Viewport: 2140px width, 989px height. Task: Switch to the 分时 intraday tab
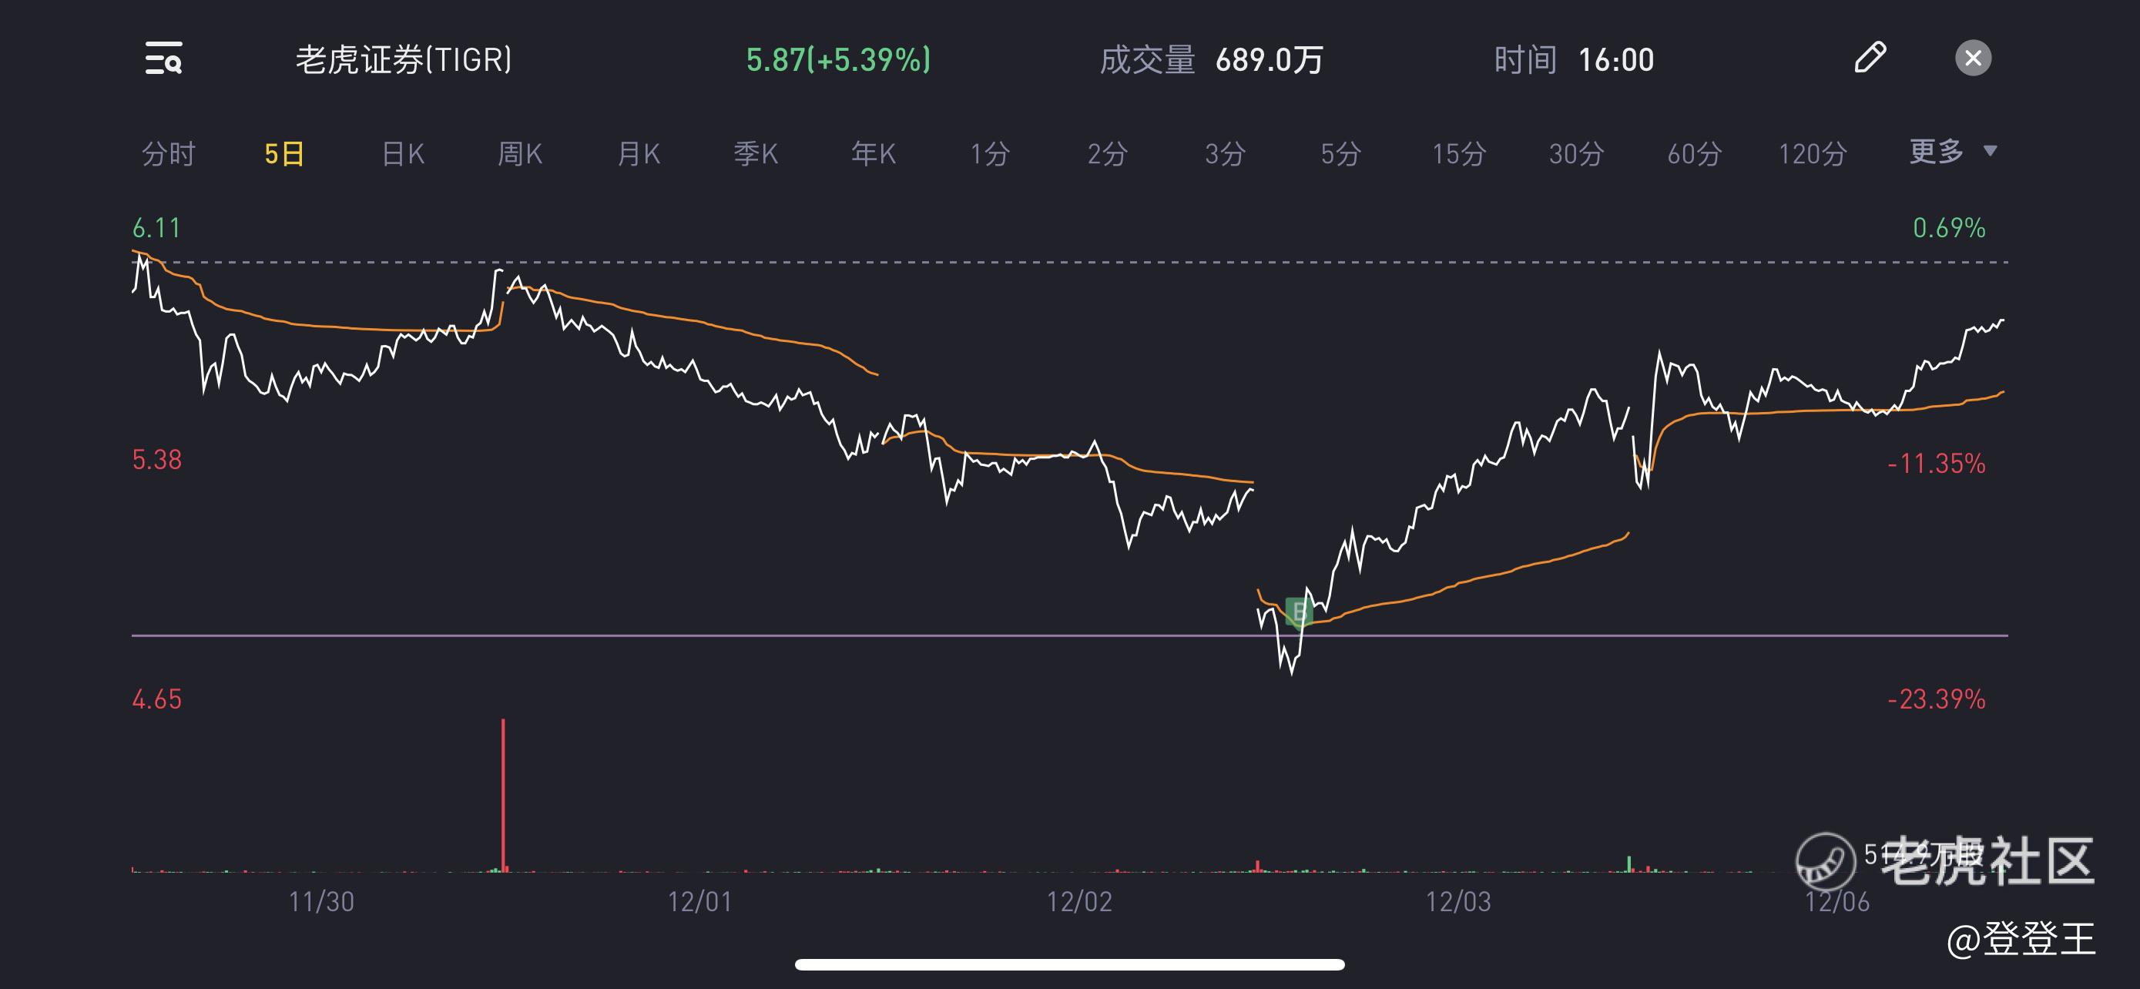(x=169, y=153)
